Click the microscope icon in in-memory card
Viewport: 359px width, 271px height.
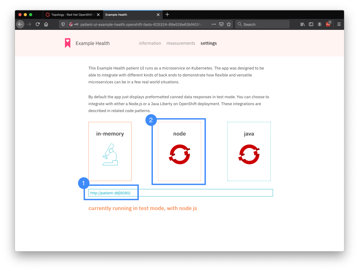110,154
